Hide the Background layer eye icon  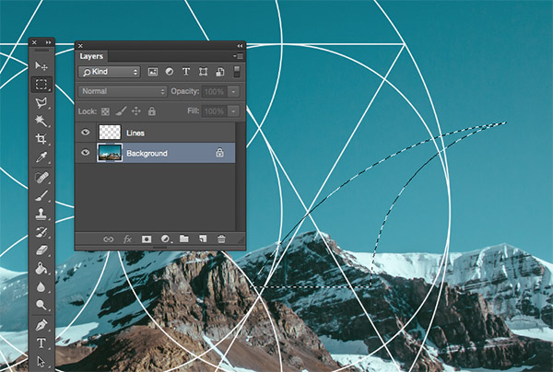(x=85, y=153)
